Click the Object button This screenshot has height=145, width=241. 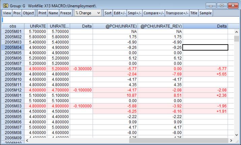point(29,13)
